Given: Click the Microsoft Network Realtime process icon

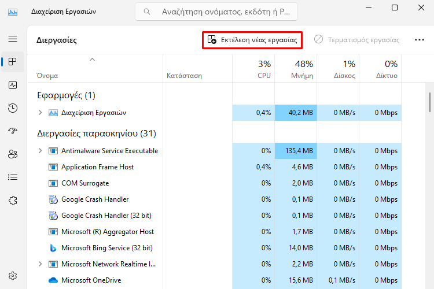Looking at the screenshot, I should click(x=53, y=264).
